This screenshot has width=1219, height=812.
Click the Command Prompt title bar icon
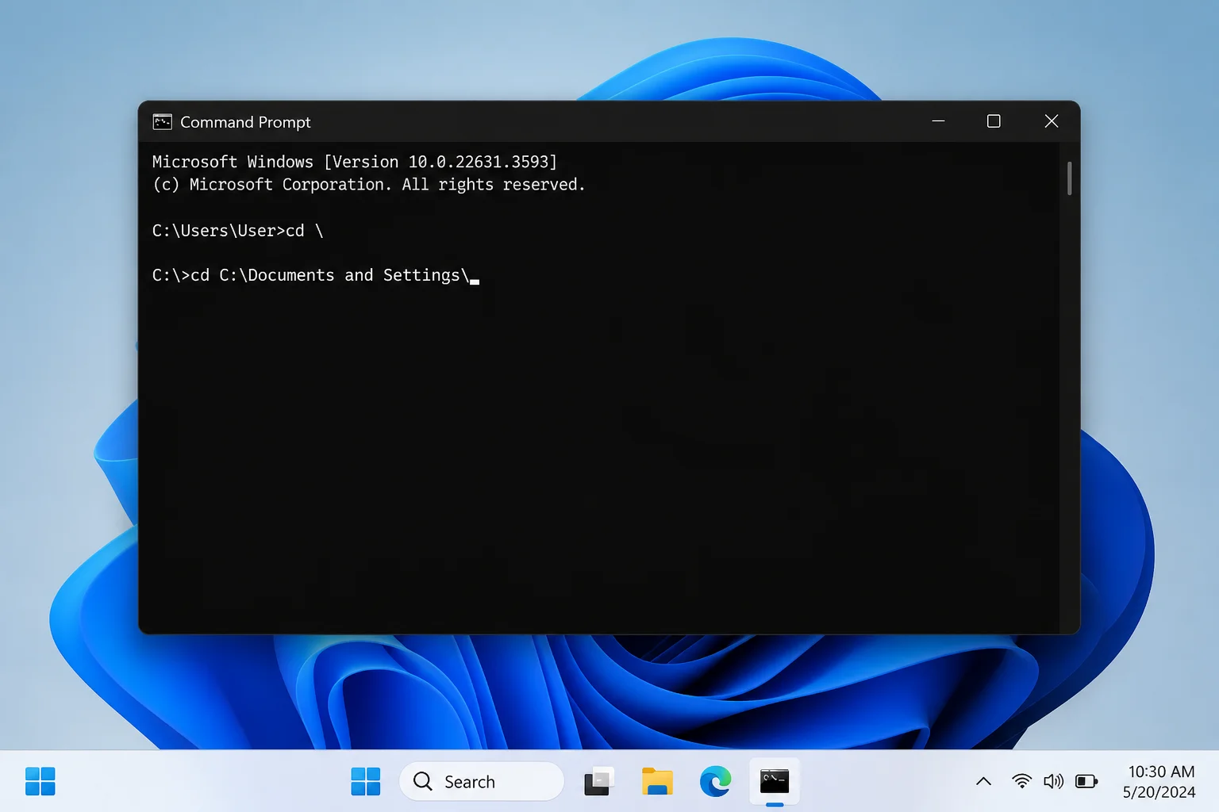point(162,122)
